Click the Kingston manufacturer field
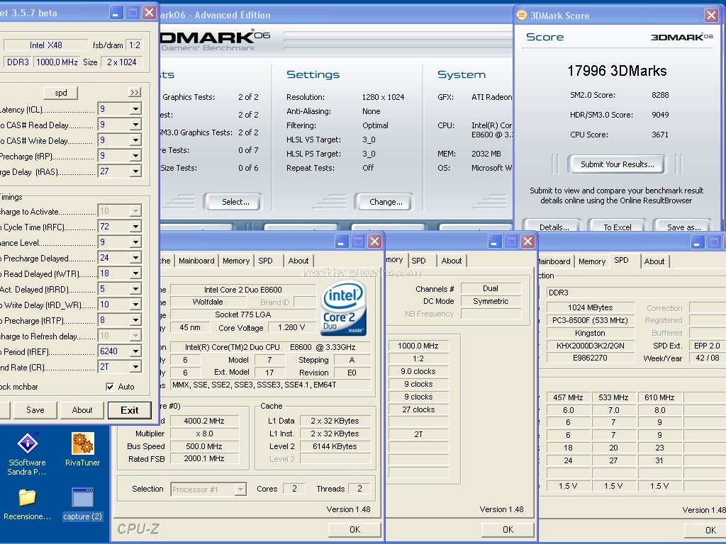 coord(591,333)
